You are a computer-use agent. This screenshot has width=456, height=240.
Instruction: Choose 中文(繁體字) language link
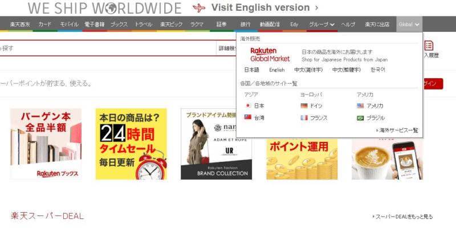point(347,70)
